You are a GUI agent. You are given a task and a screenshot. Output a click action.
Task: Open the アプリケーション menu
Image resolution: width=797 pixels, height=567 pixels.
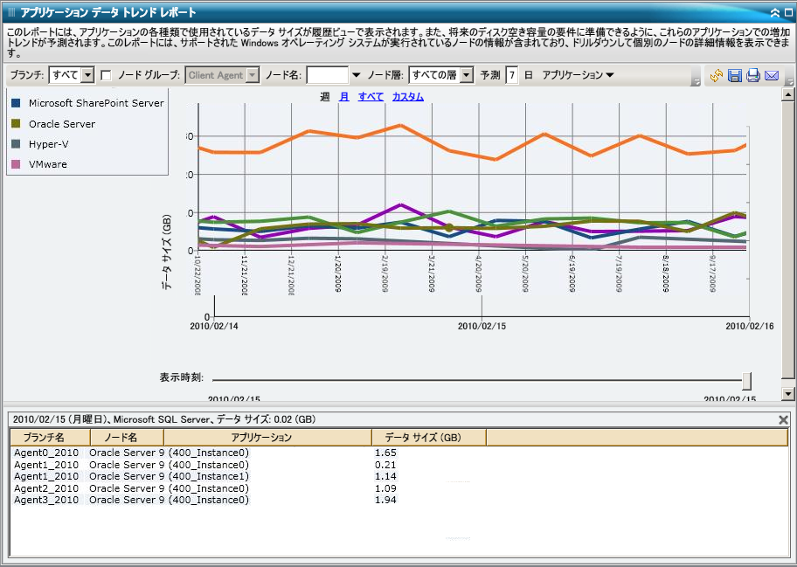(578, 75)
